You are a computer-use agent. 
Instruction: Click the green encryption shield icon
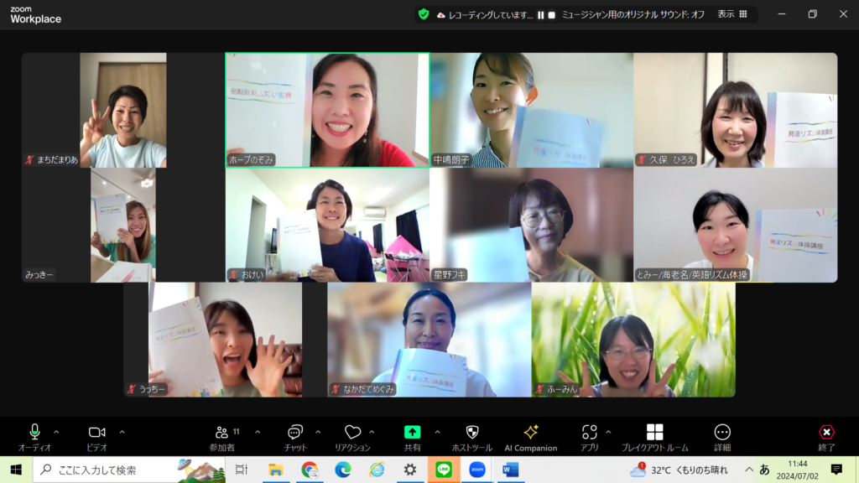[424, 14]
